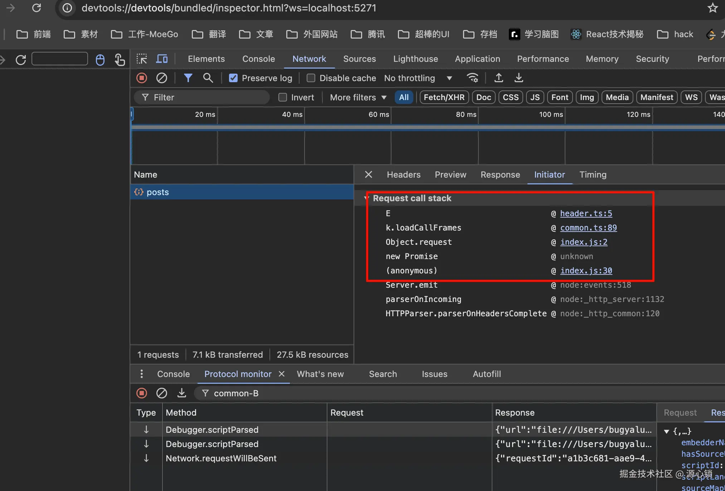Enable the Disable cache checkbox

point(311,78)
